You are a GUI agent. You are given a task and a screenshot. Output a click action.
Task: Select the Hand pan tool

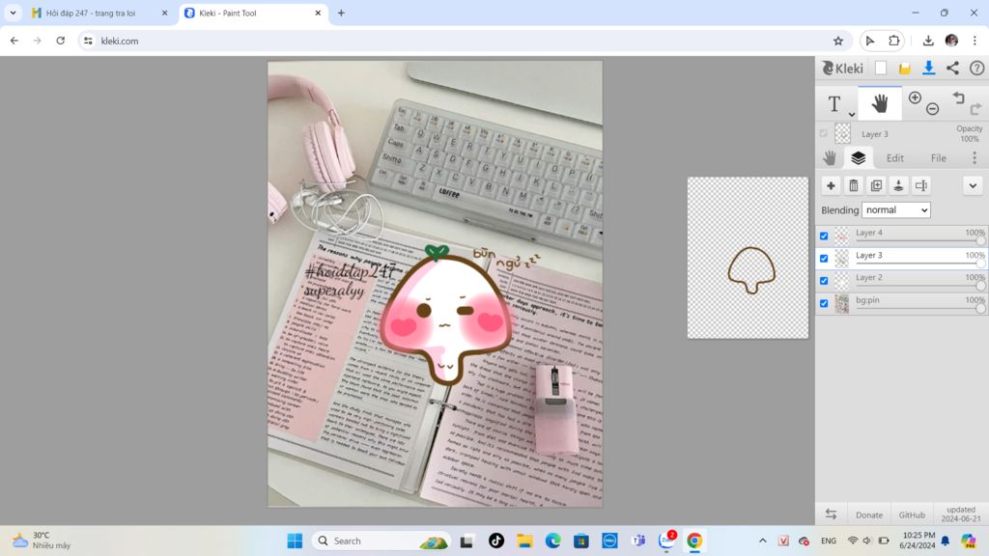(879, 103)
